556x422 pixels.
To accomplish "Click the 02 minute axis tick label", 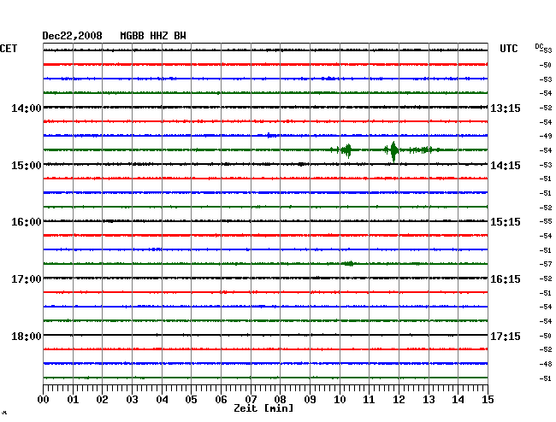I will 102,399.
